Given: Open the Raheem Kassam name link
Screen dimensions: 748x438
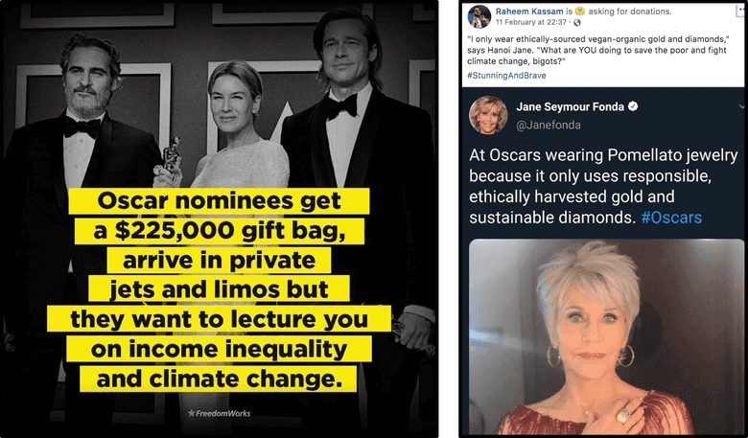Looking at the screenshot, I should (529, 11).
